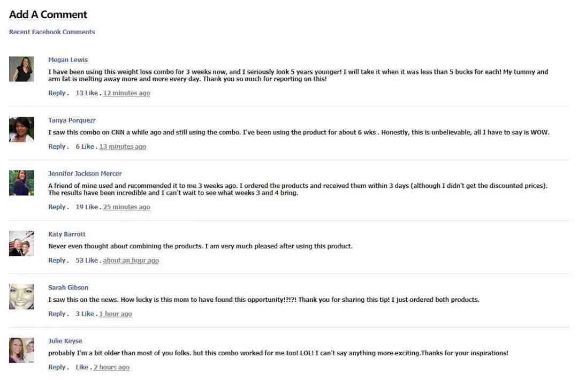Viewport: 578px width, 380px height.
Task: Click the 'about an hour ago' timestamp
Action: 131,260
